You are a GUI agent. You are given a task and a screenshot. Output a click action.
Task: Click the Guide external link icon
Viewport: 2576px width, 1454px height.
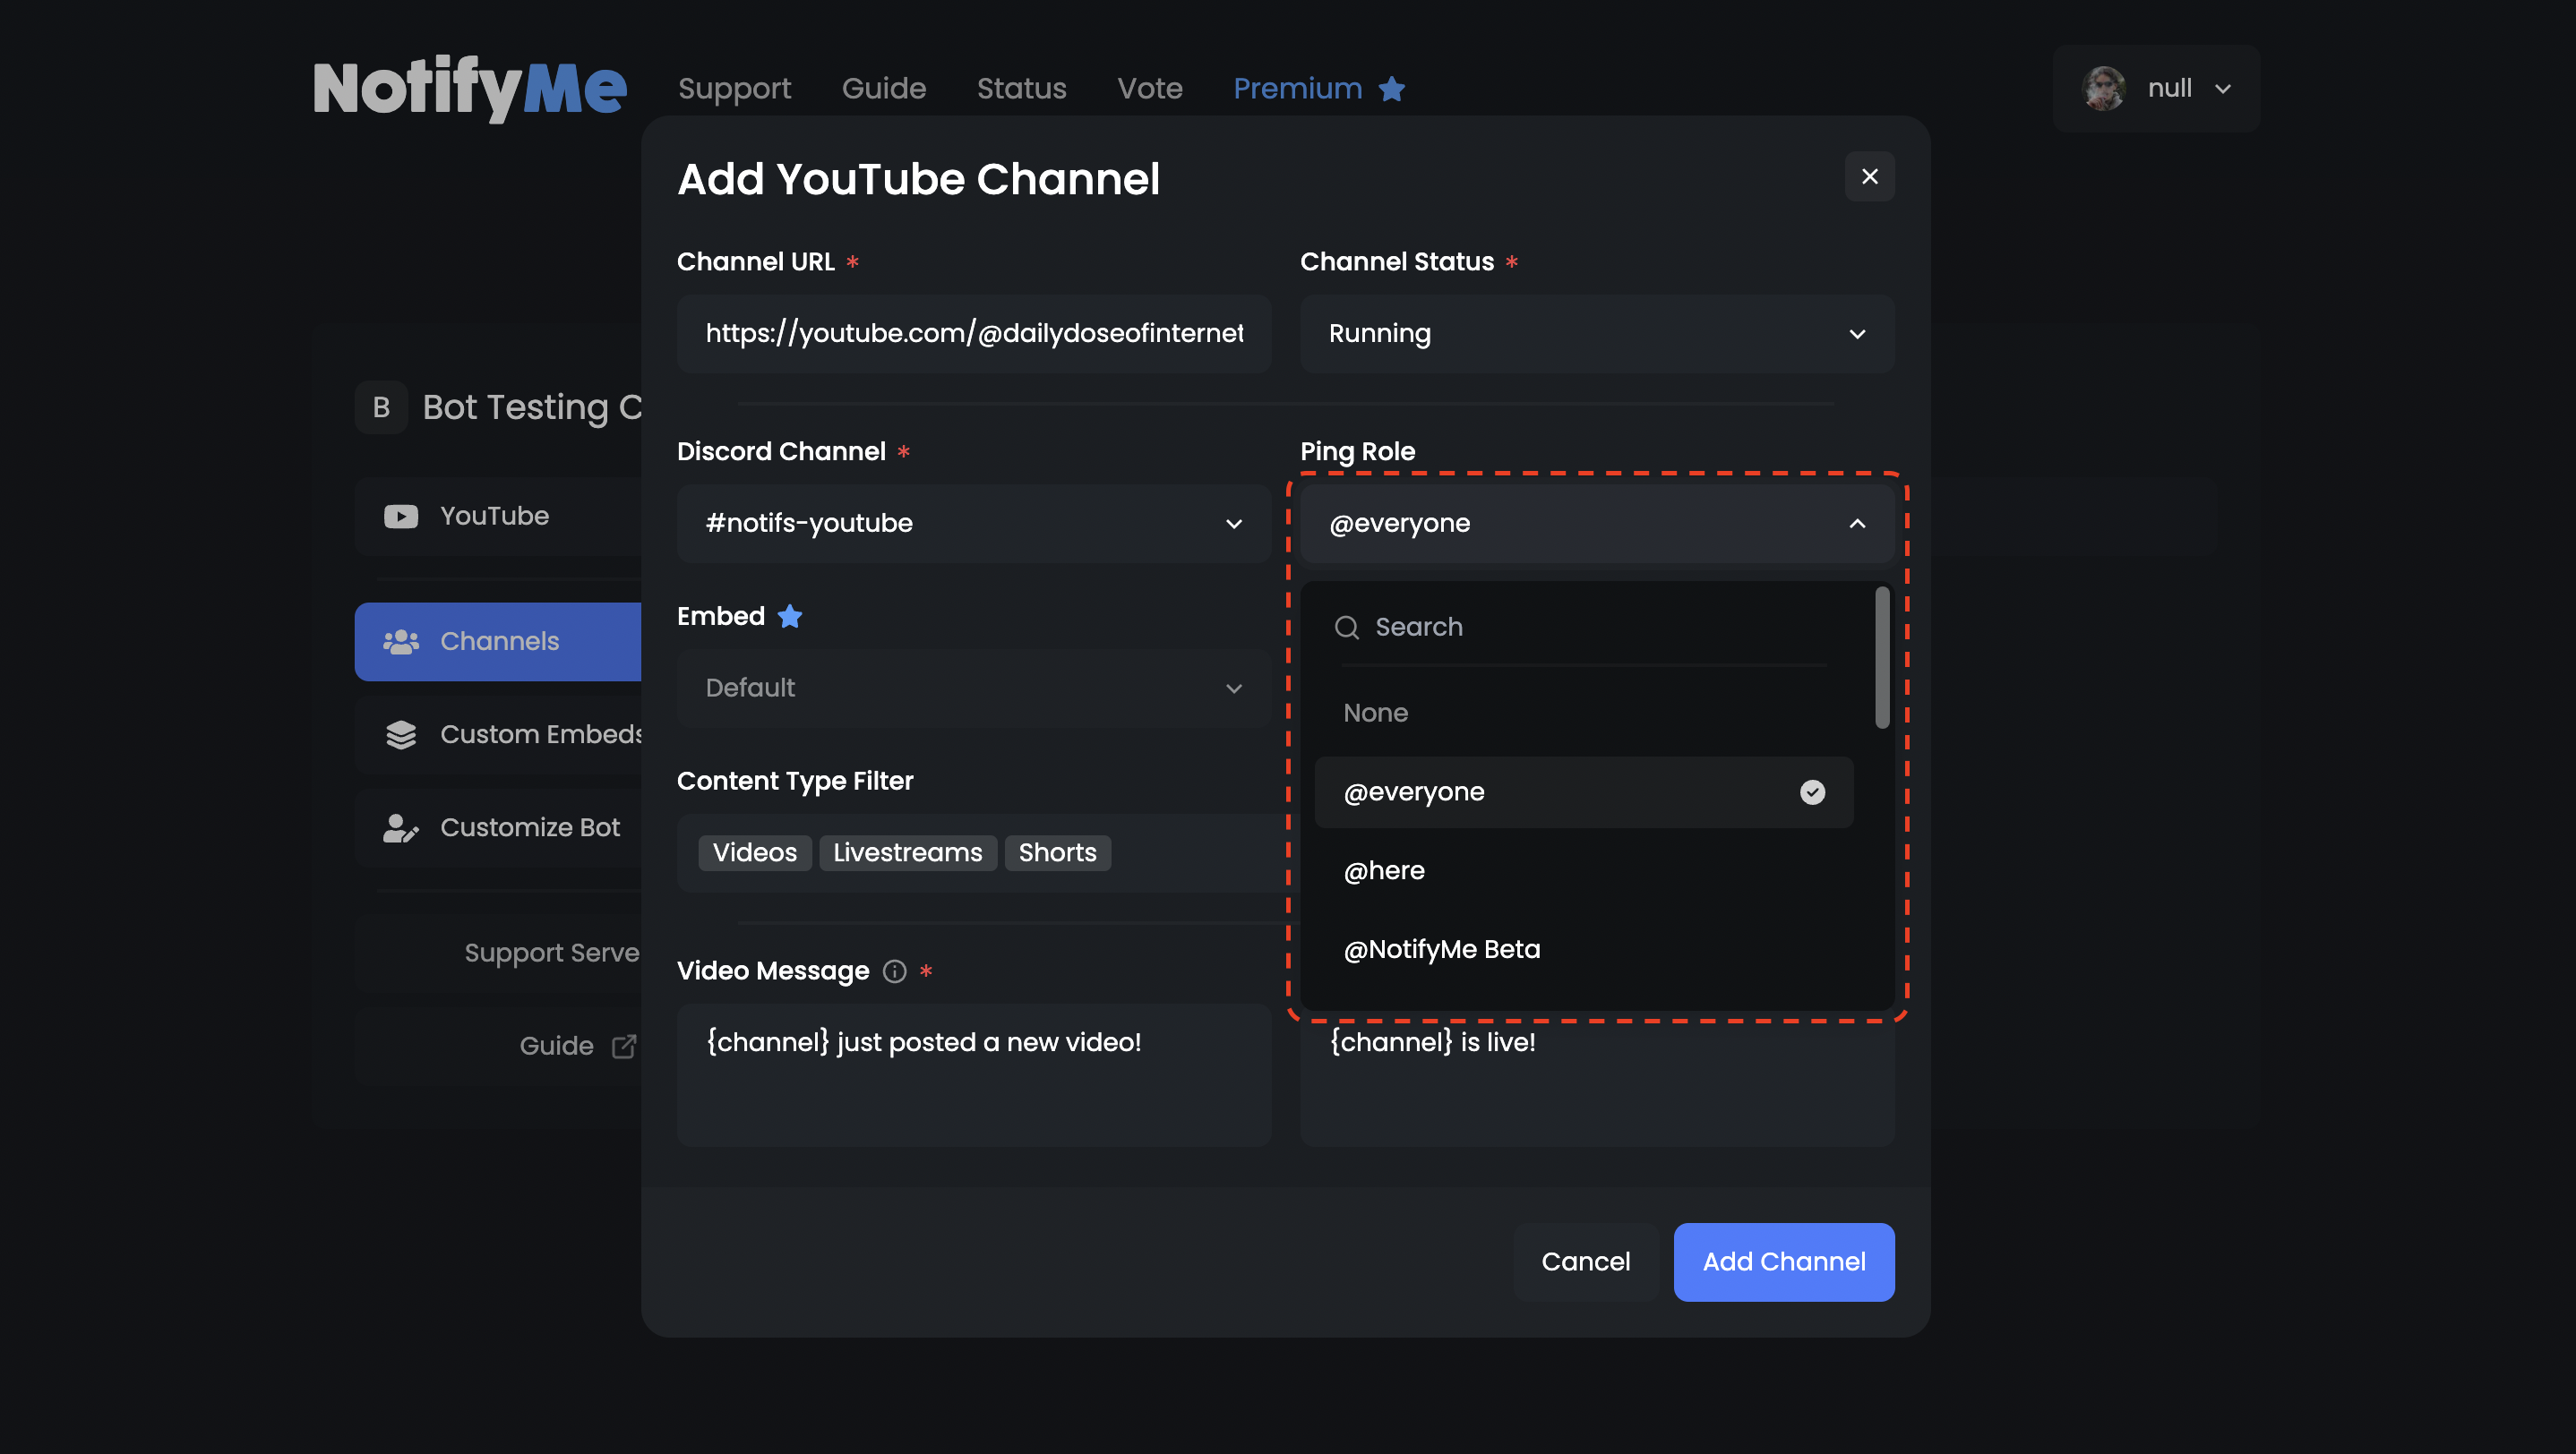click(624, 1045)
